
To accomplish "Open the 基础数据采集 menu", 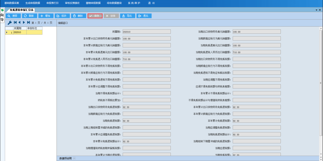I will coord(12,3).
